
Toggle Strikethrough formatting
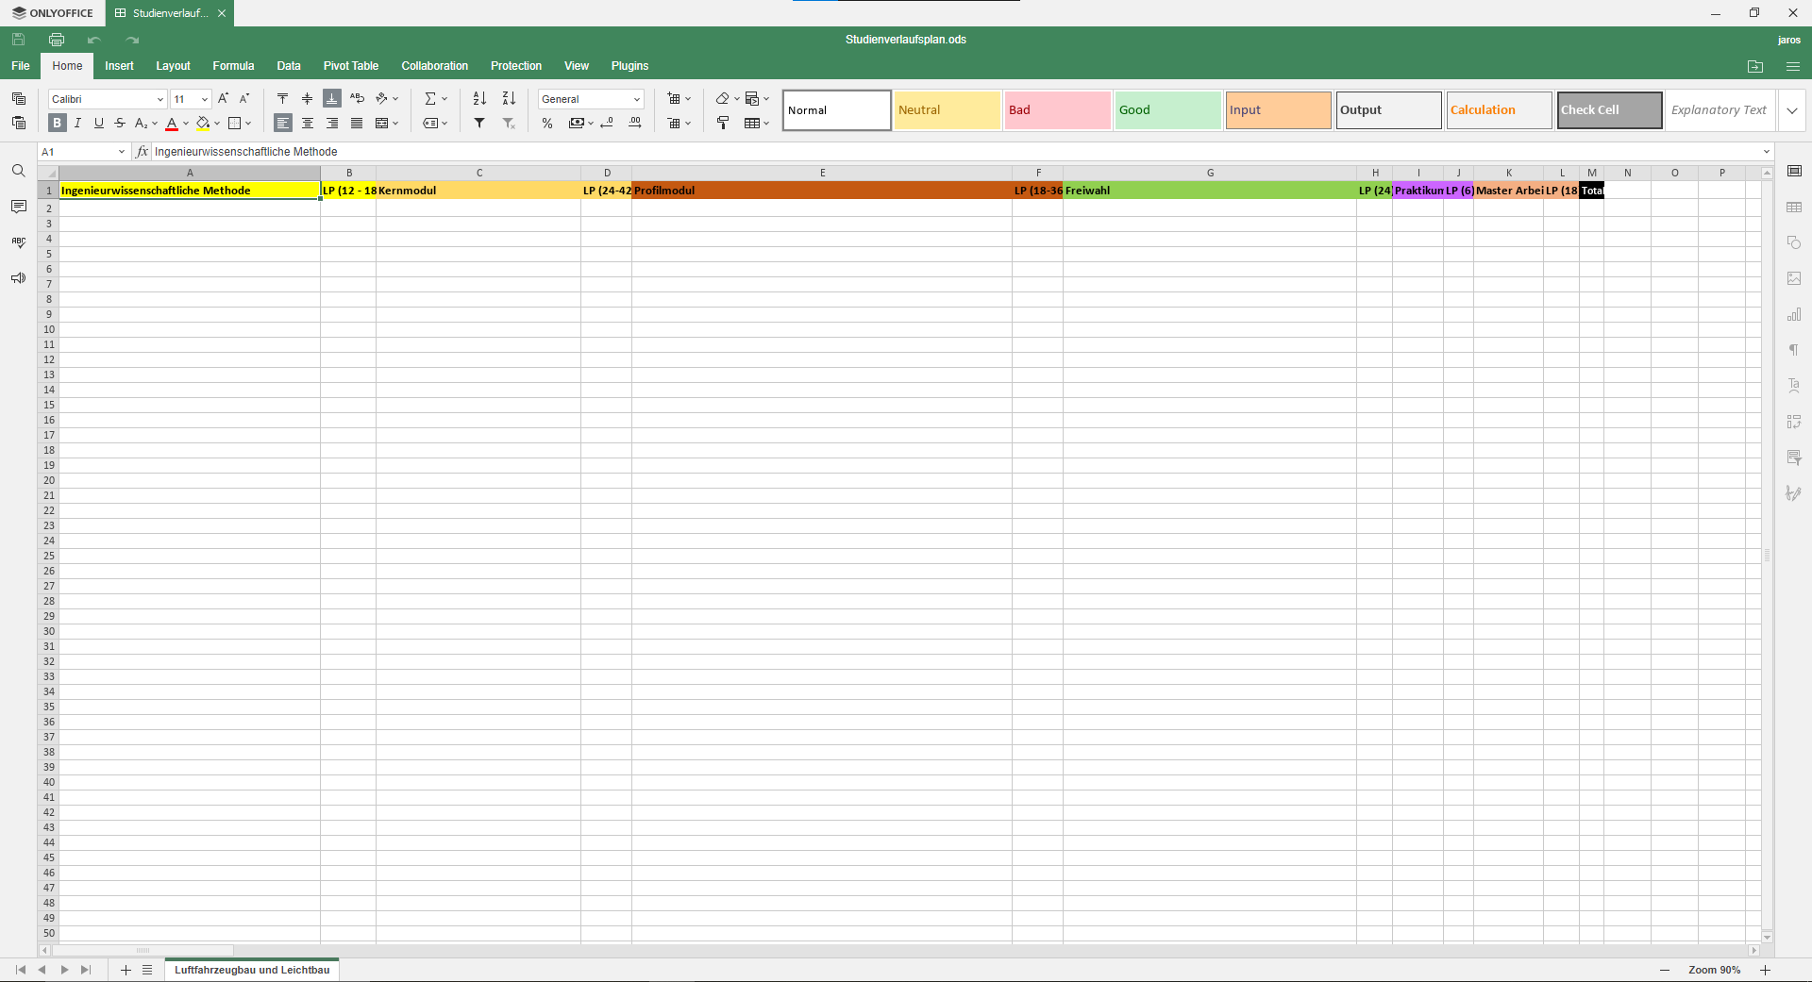coord(120,123)
